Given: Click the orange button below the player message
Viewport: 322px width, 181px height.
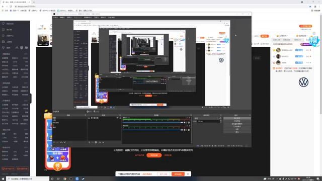Looking at the screenshot, I should coord(154,155).
